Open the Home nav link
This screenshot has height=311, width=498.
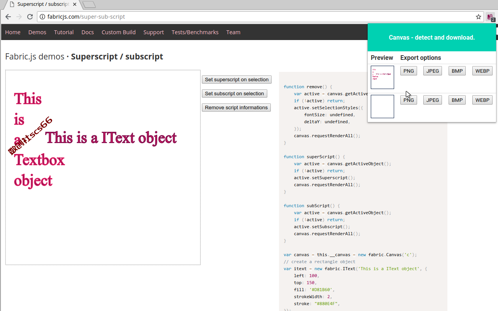pos(13,32)
